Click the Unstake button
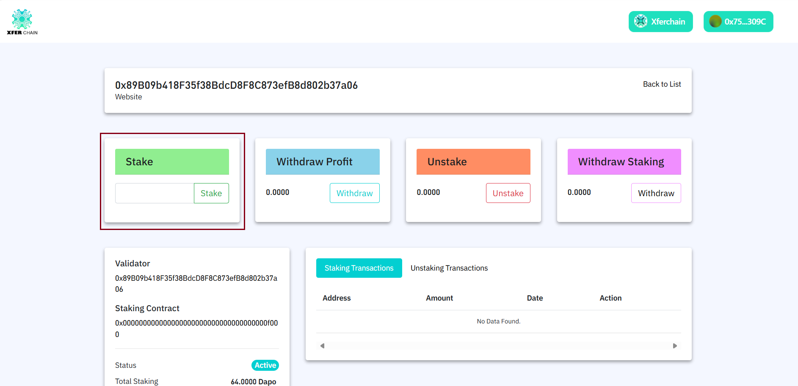 click(508, 193)
